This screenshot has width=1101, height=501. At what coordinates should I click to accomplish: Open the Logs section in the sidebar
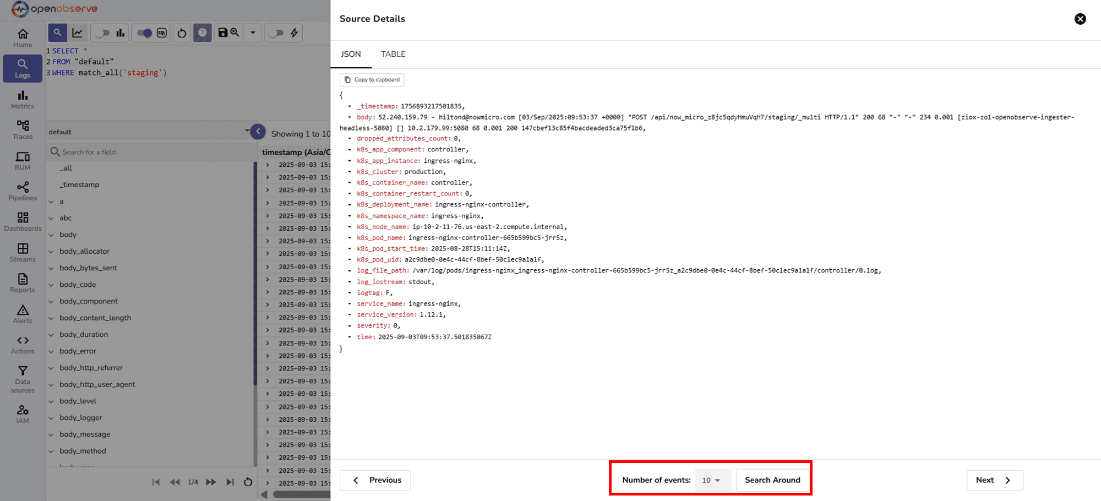22,68
